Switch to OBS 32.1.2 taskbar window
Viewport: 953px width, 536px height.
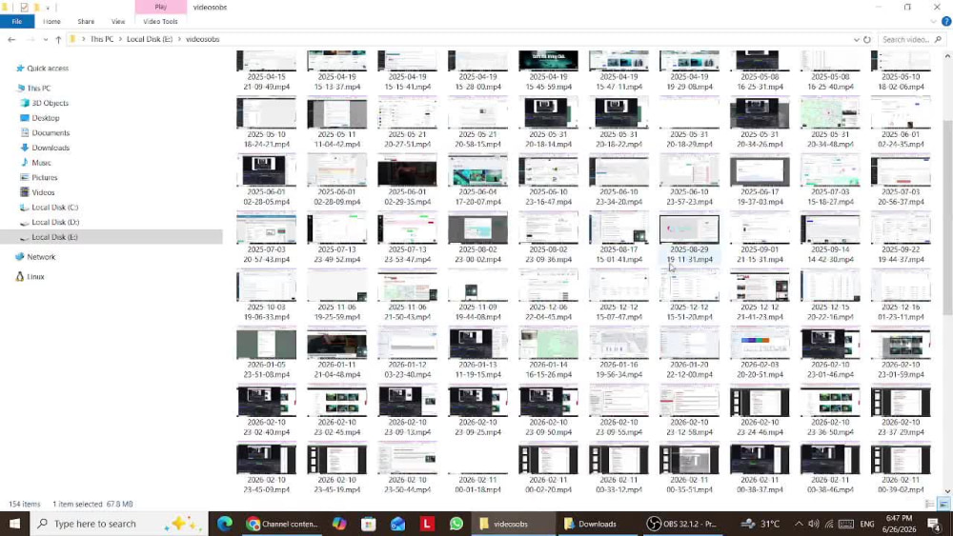coord(682,524)
